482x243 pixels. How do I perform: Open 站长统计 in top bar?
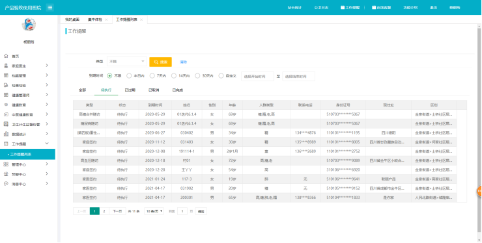click(x=294, y=8)
